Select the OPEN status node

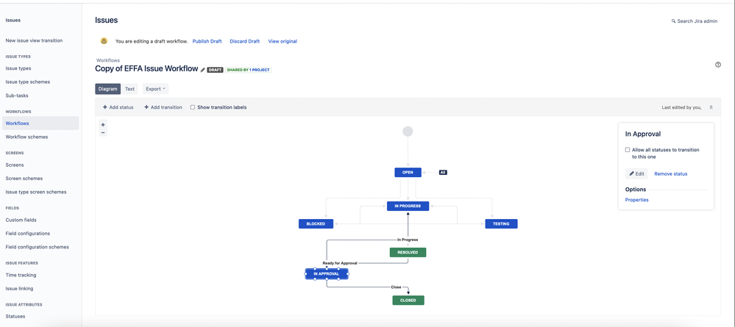[408, 173]
